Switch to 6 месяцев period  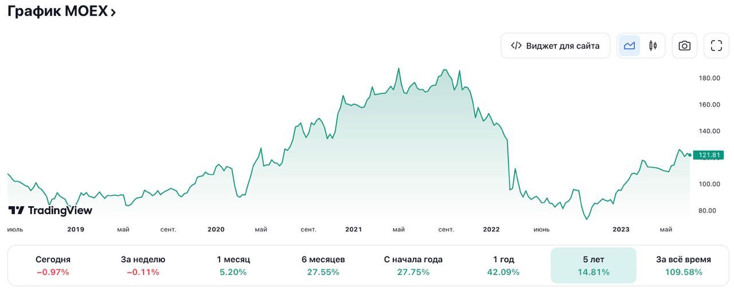pyautogui.click(x=323, y=266)
